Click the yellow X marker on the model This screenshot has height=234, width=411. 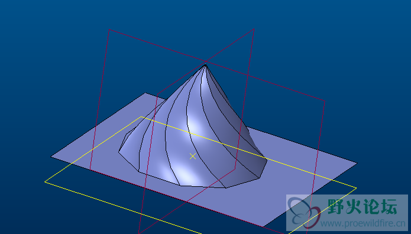(x=193, y=156)
